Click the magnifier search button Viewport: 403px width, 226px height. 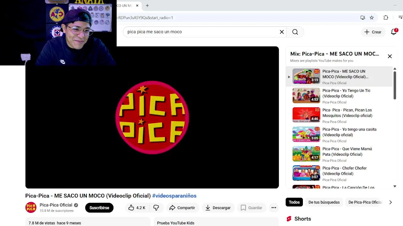pyautogui.click(x=295, y=32)
